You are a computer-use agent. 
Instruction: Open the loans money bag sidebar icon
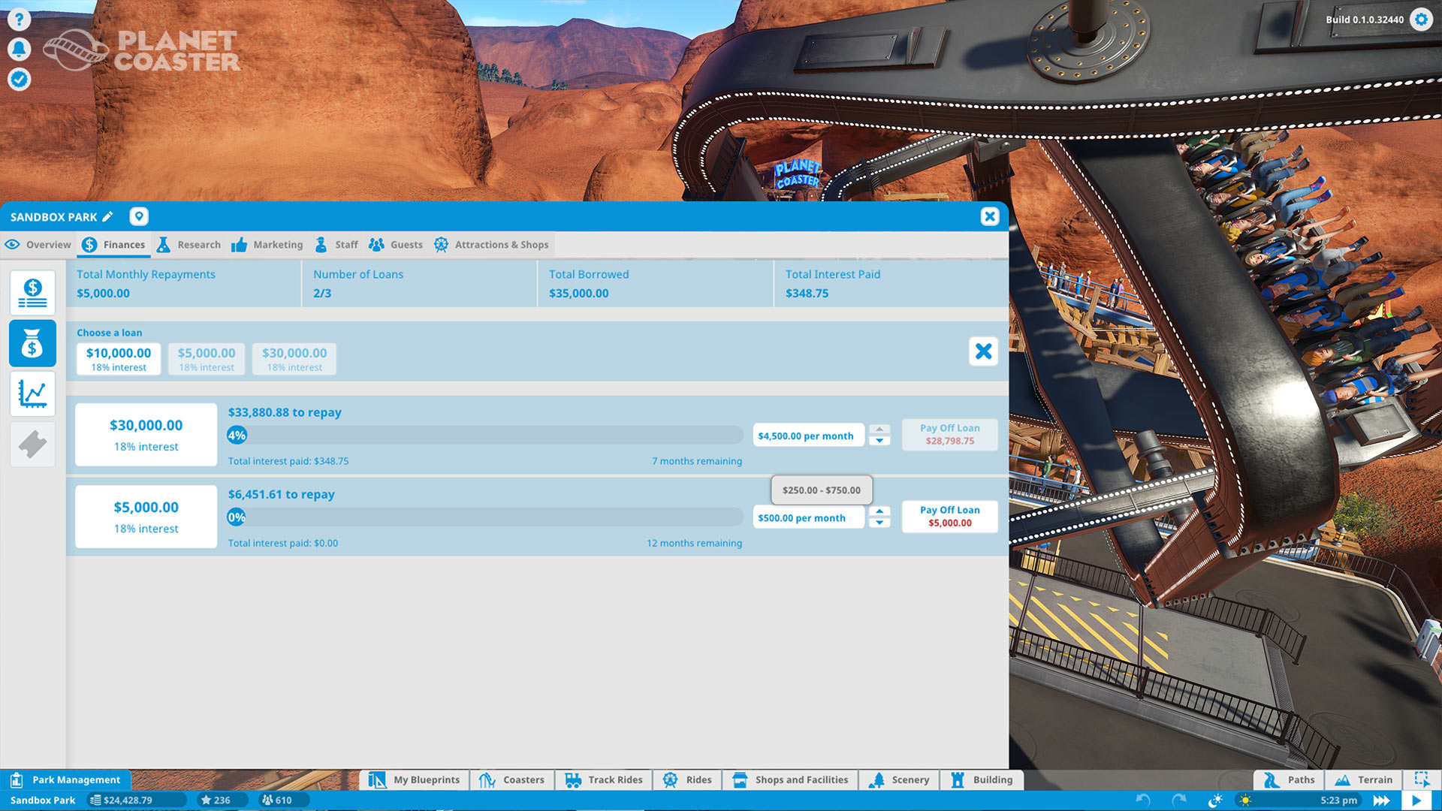32,343
